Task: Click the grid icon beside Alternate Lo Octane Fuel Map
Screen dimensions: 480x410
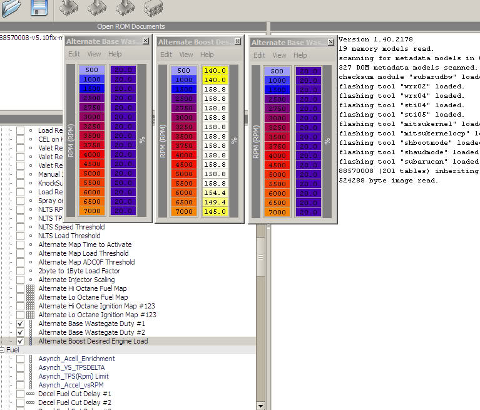Action: [30, 297]
